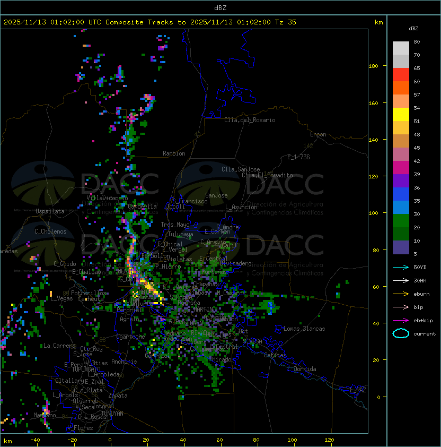The image size is (441, 447).
Task: Pick the light gray 80–70 dBZ swatch
Action: (401, 48)
